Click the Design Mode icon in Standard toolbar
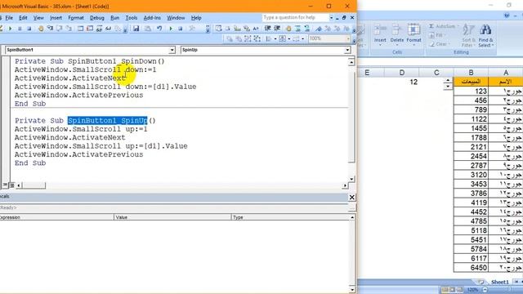This screenshot has width=523, height=294. [192, 29]
